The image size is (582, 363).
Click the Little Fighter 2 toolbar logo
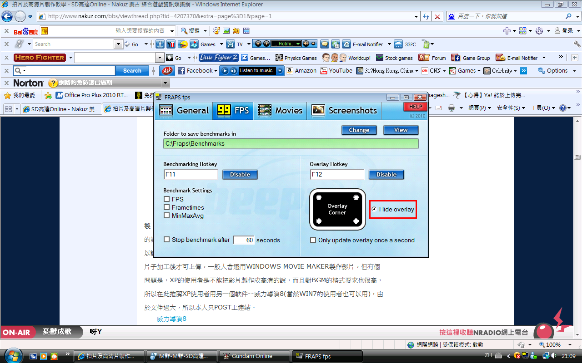coord(219,58)
